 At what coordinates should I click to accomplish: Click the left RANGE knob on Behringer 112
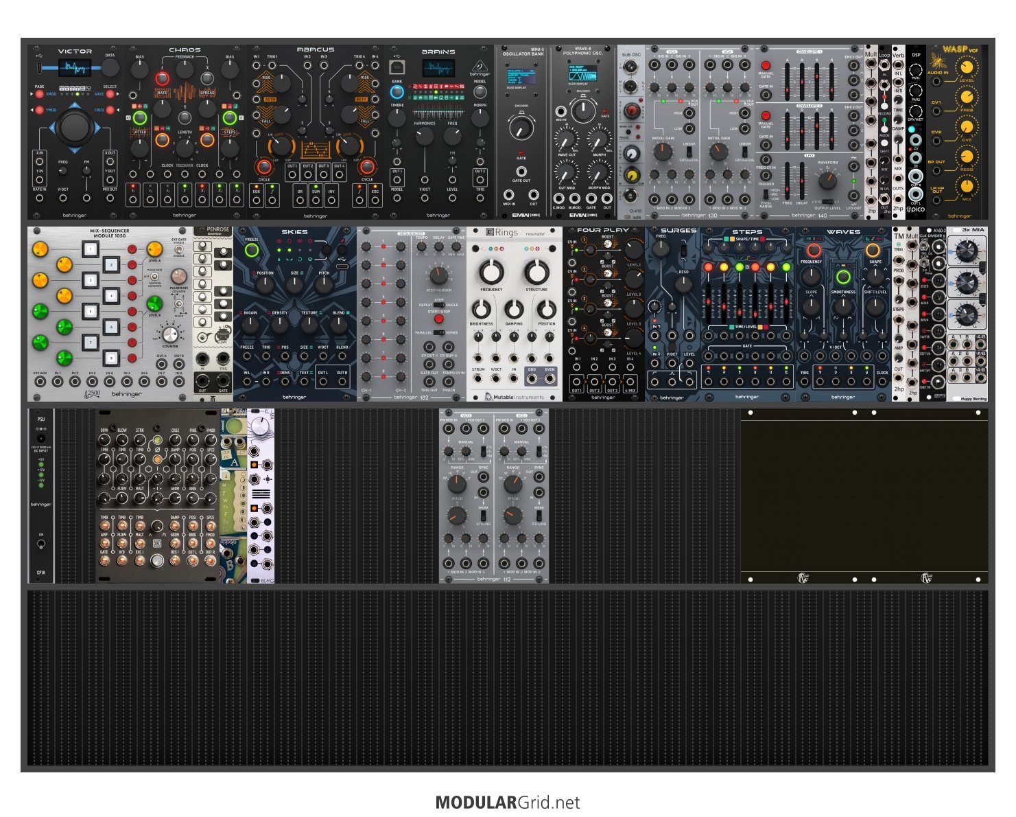click(x=457, y=483)
